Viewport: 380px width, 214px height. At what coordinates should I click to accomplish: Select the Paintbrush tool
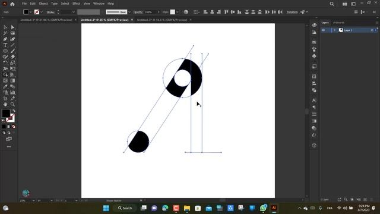point(12,51)
